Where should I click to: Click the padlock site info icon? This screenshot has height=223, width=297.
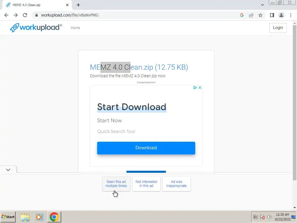click(x=36, y=15)
